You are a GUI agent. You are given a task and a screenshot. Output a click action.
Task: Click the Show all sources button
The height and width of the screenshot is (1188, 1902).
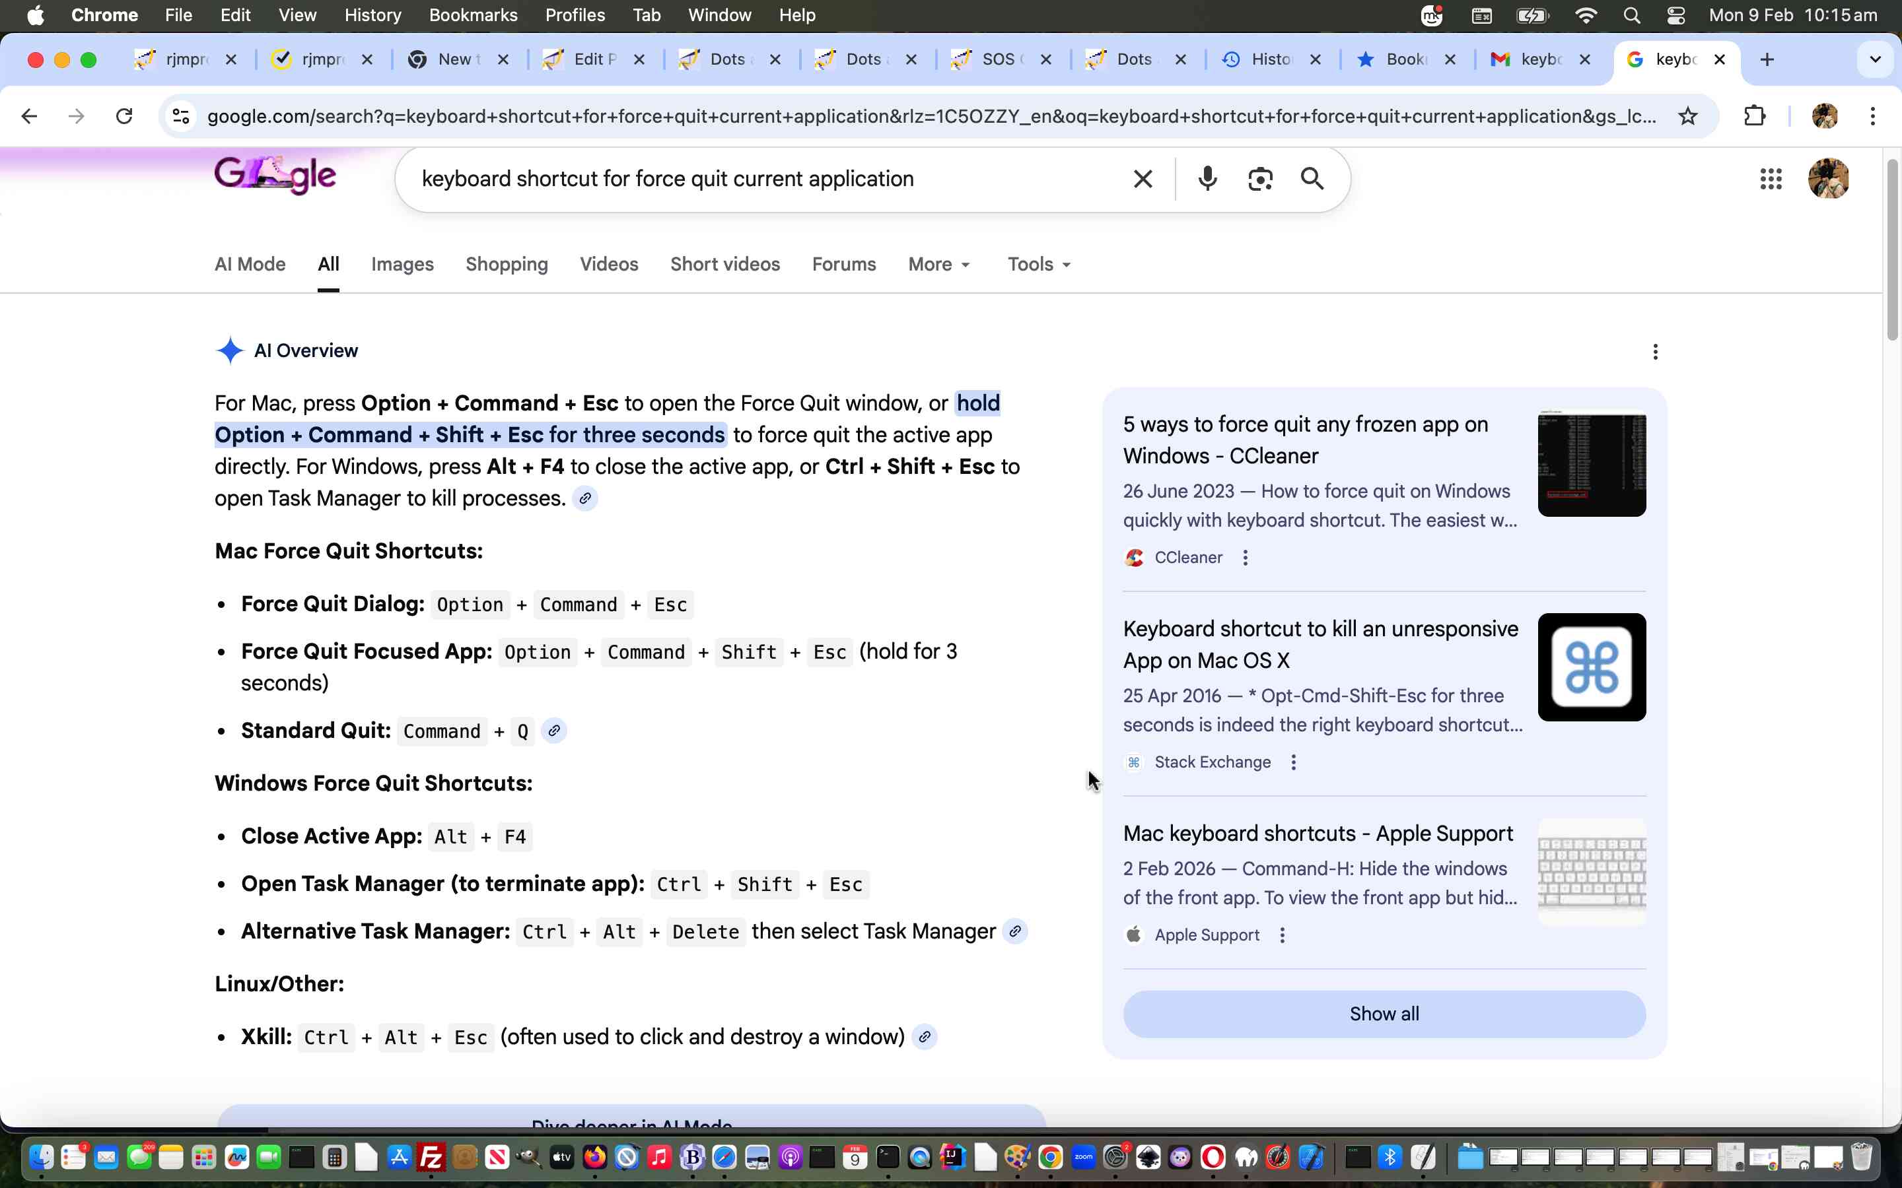[x=1384, y=1014]
